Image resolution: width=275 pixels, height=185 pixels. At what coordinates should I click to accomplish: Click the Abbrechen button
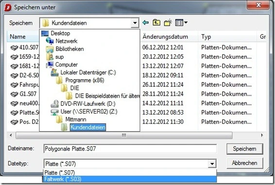coord(245,163)
